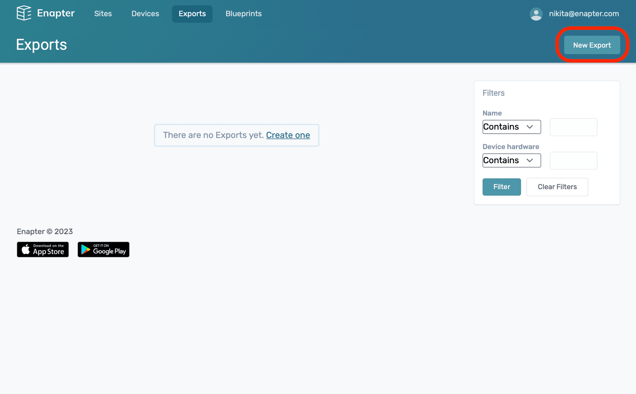
Task: Click the Google Play badge
Action: point(103,249)
